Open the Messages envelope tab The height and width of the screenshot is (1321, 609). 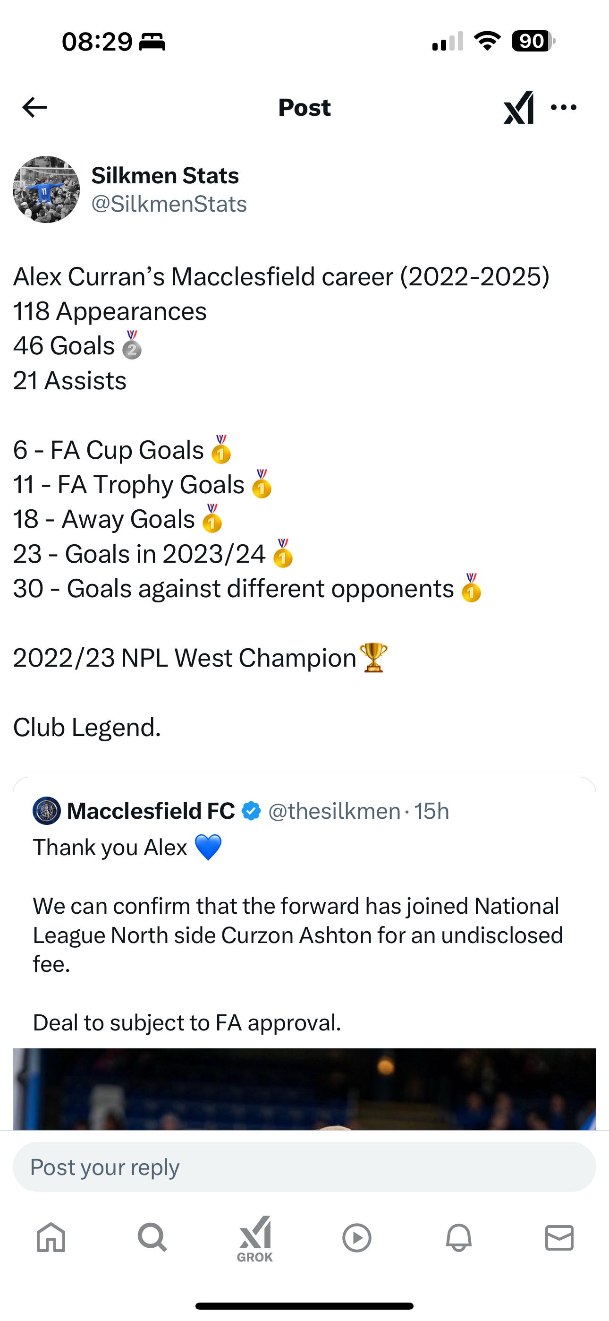(559, 1237)
